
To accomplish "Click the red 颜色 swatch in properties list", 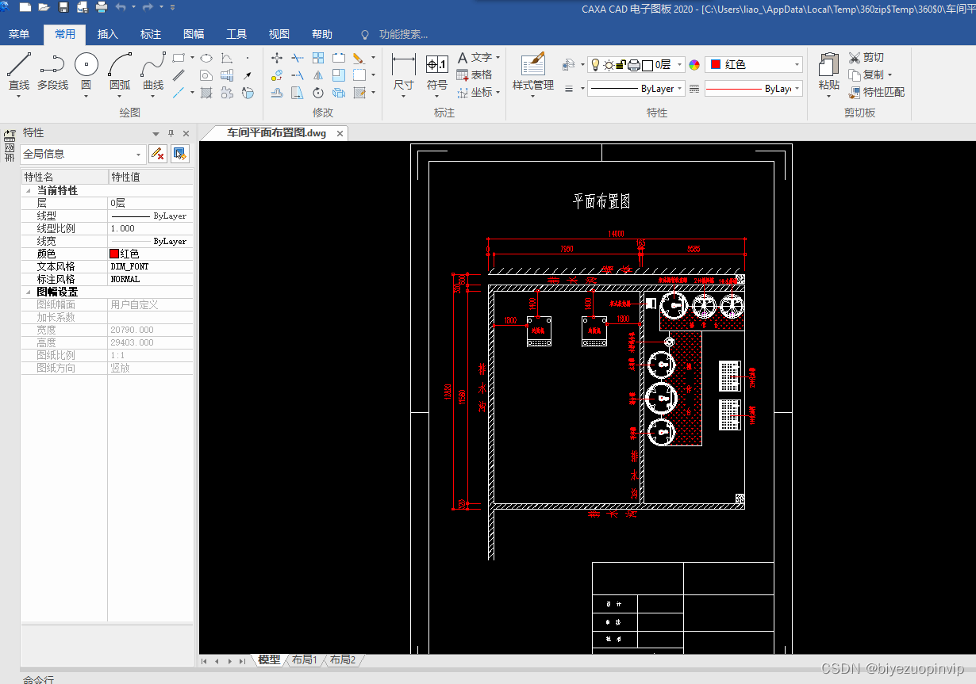I will (115, 254).
